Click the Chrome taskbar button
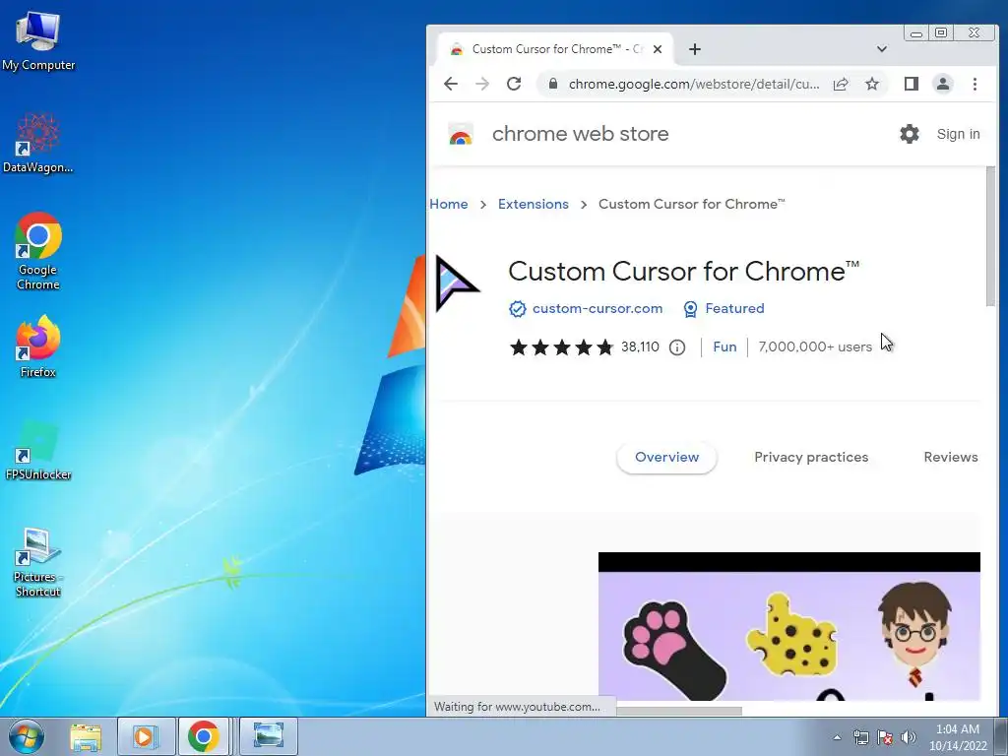The width and height of the screenshot is (1008, 756). click(203, 736)
